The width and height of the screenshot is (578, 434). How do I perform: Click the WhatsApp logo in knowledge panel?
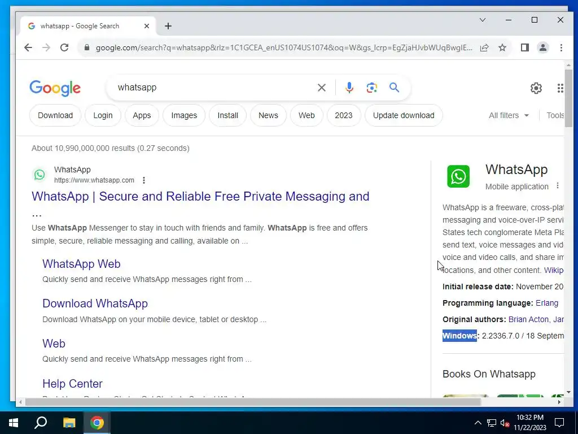pos(458,176)
